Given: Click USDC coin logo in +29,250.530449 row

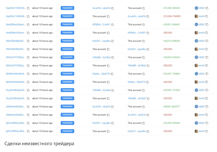Looking at the screenshot, I should point(196,123).
